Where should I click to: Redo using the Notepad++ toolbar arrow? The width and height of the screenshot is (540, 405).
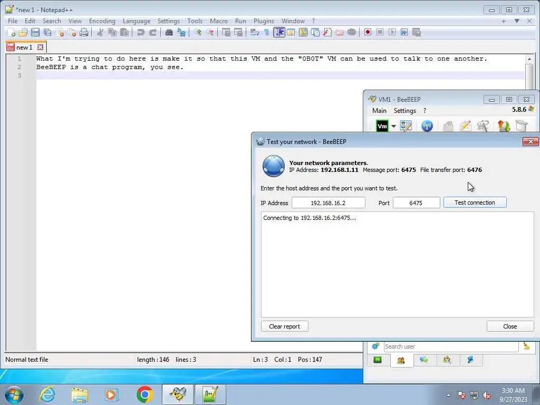coord(152,32)
